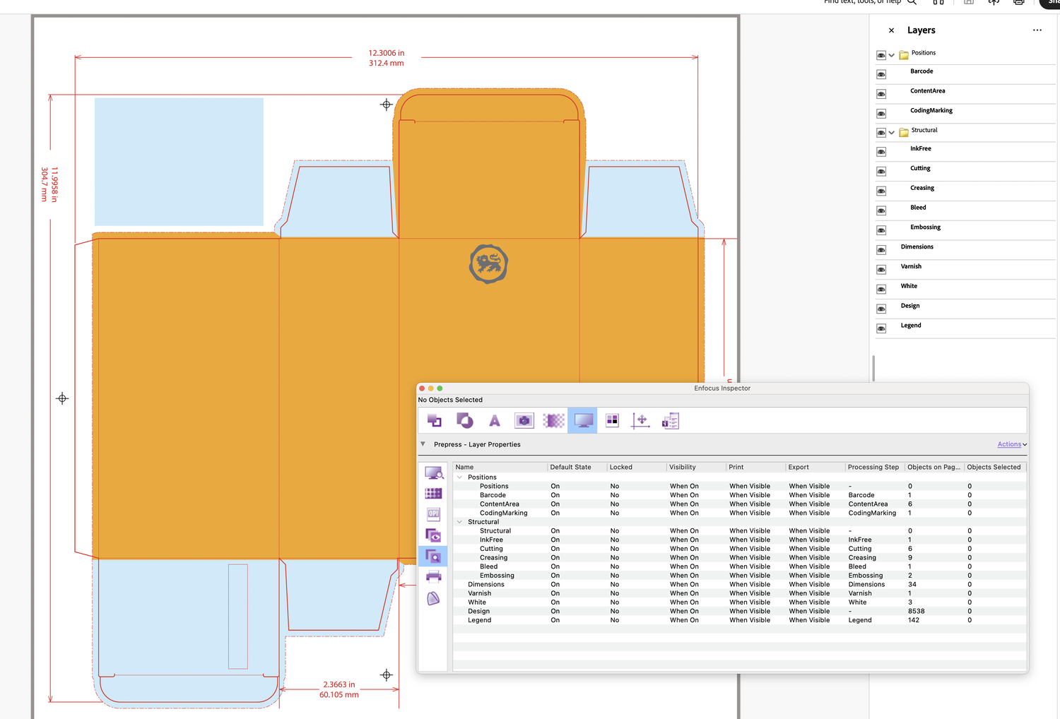This screenshot has height=719, width=1060.
Task: Open the Output Preview sidebar icon
Action: (x=433, y=473)
